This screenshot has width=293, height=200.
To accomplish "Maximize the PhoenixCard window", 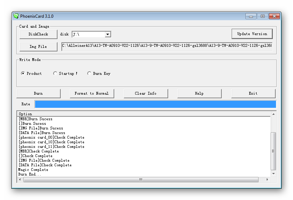I will point(262,16).
